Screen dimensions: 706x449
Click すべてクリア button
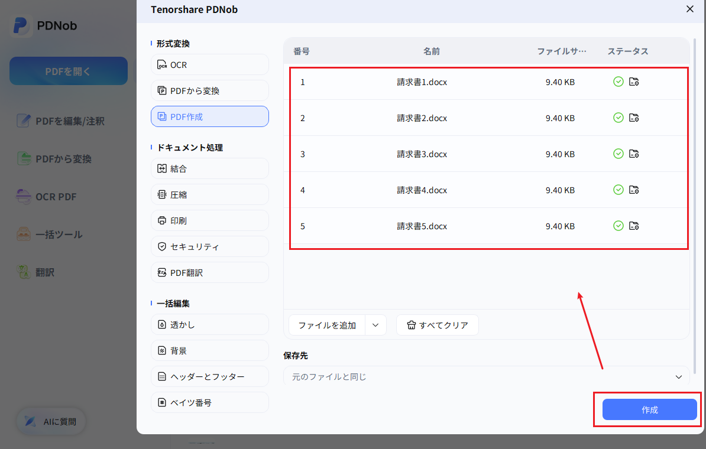437,326
